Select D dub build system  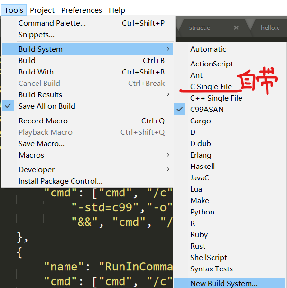pos(230,144)
